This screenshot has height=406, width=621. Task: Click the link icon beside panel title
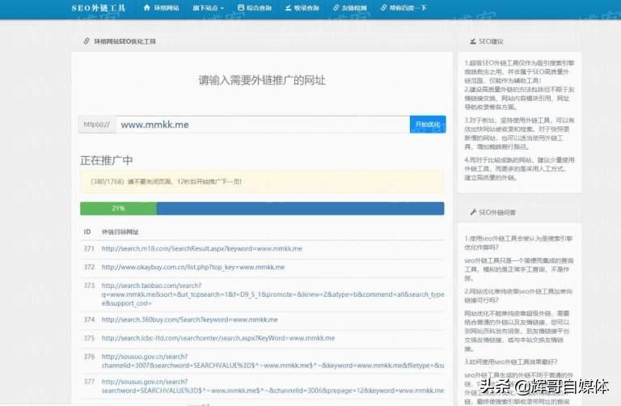pos(87,41)
